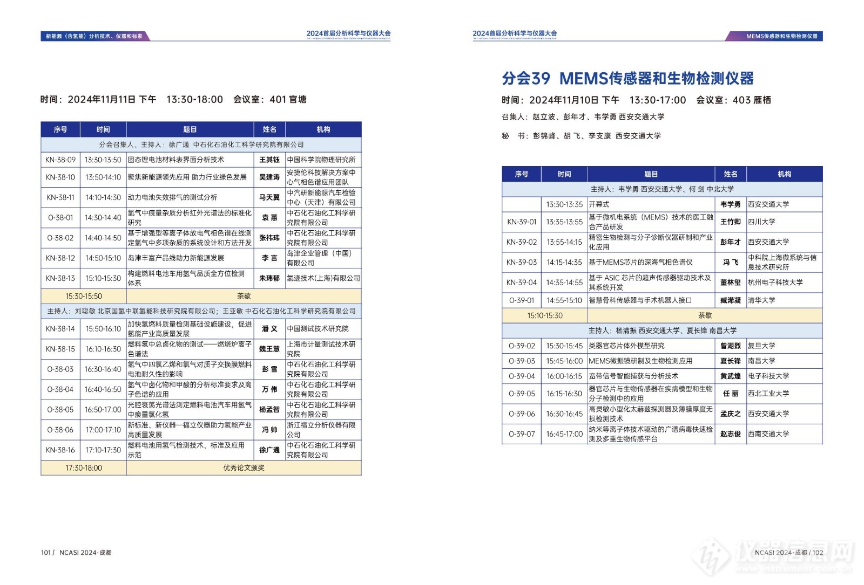The image size is (864, 585).
Task: Select institution "清华大学"
Action: pyautogui.click(x=761, y=300)
